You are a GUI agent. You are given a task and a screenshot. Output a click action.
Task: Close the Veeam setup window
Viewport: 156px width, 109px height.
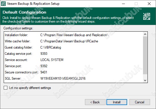tap(149, 4)
